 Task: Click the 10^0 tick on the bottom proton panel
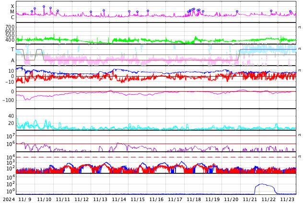(x=10, y=191)
